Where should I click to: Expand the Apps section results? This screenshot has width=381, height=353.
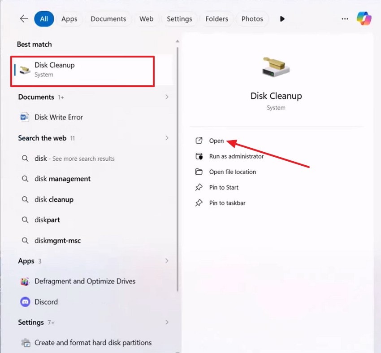pos(166,261)
